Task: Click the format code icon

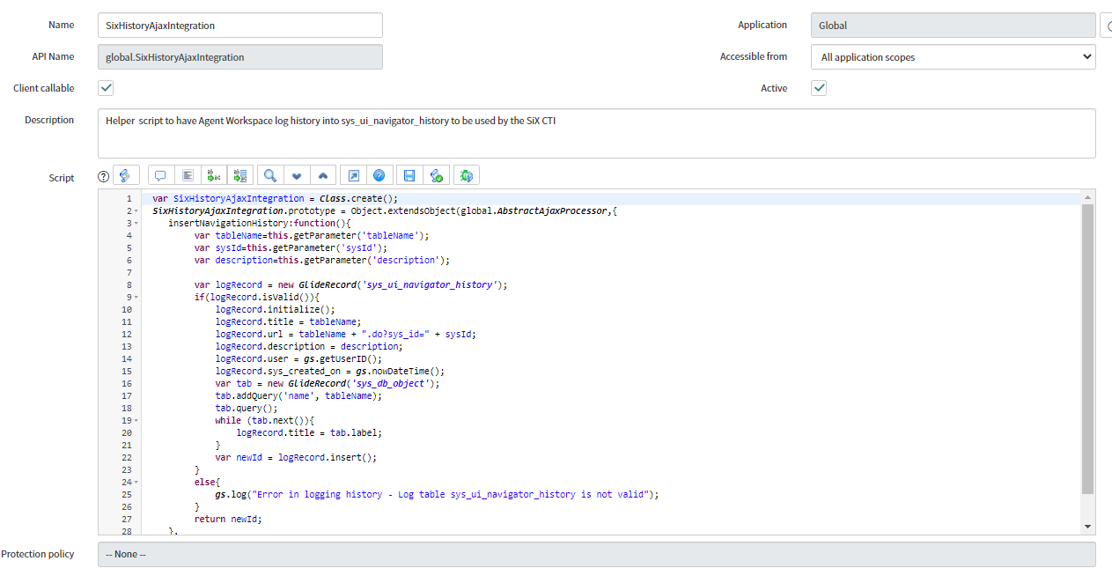Action: click(188, 175)
